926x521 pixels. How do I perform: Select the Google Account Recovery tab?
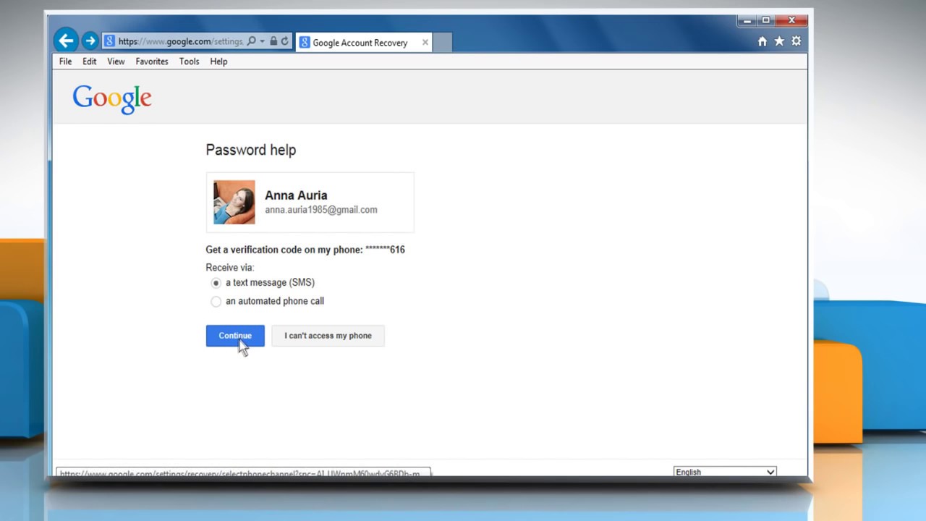coord(364,43)
